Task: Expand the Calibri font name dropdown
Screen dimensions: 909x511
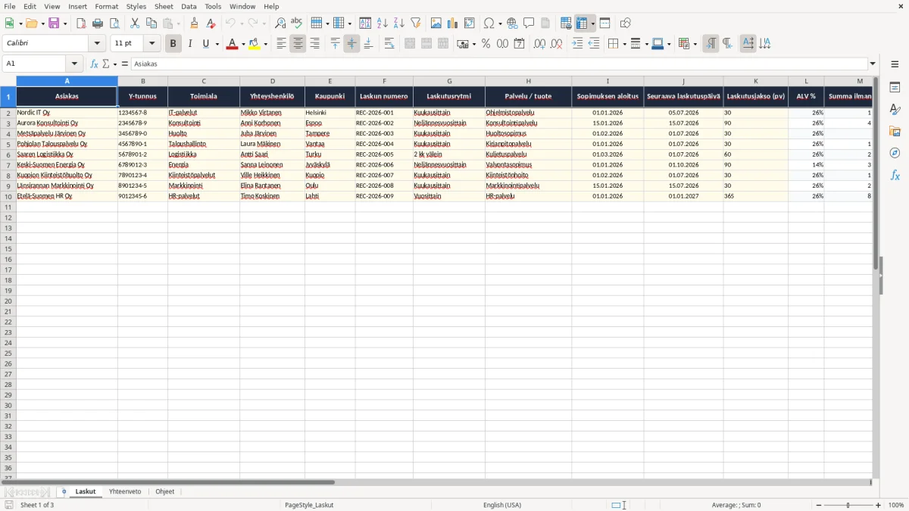Action: click(97, 44)
